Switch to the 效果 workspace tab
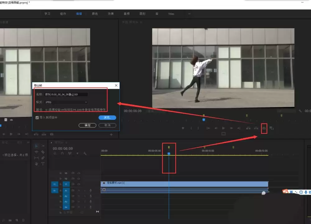The width and height of the screenshot is (311, 224). click(x=111, y=14)
